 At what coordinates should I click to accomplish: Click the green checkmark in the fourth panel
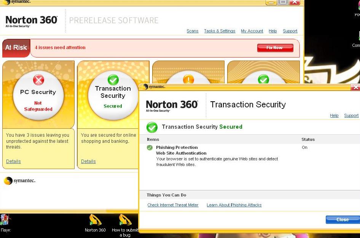click(263, 79)
